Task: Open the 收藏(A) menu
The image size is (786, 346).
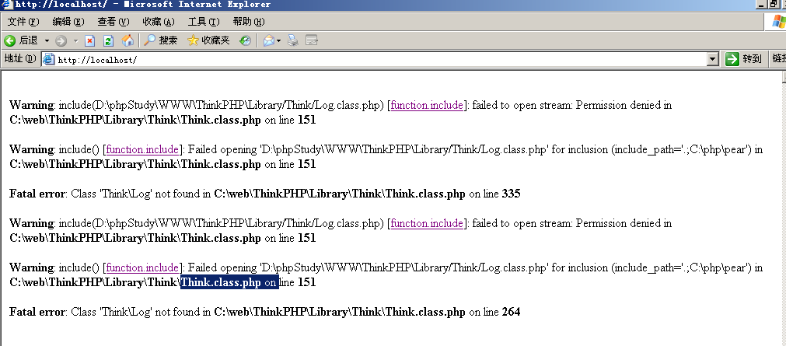Action: pyautogui.click(x=159, y=22)
